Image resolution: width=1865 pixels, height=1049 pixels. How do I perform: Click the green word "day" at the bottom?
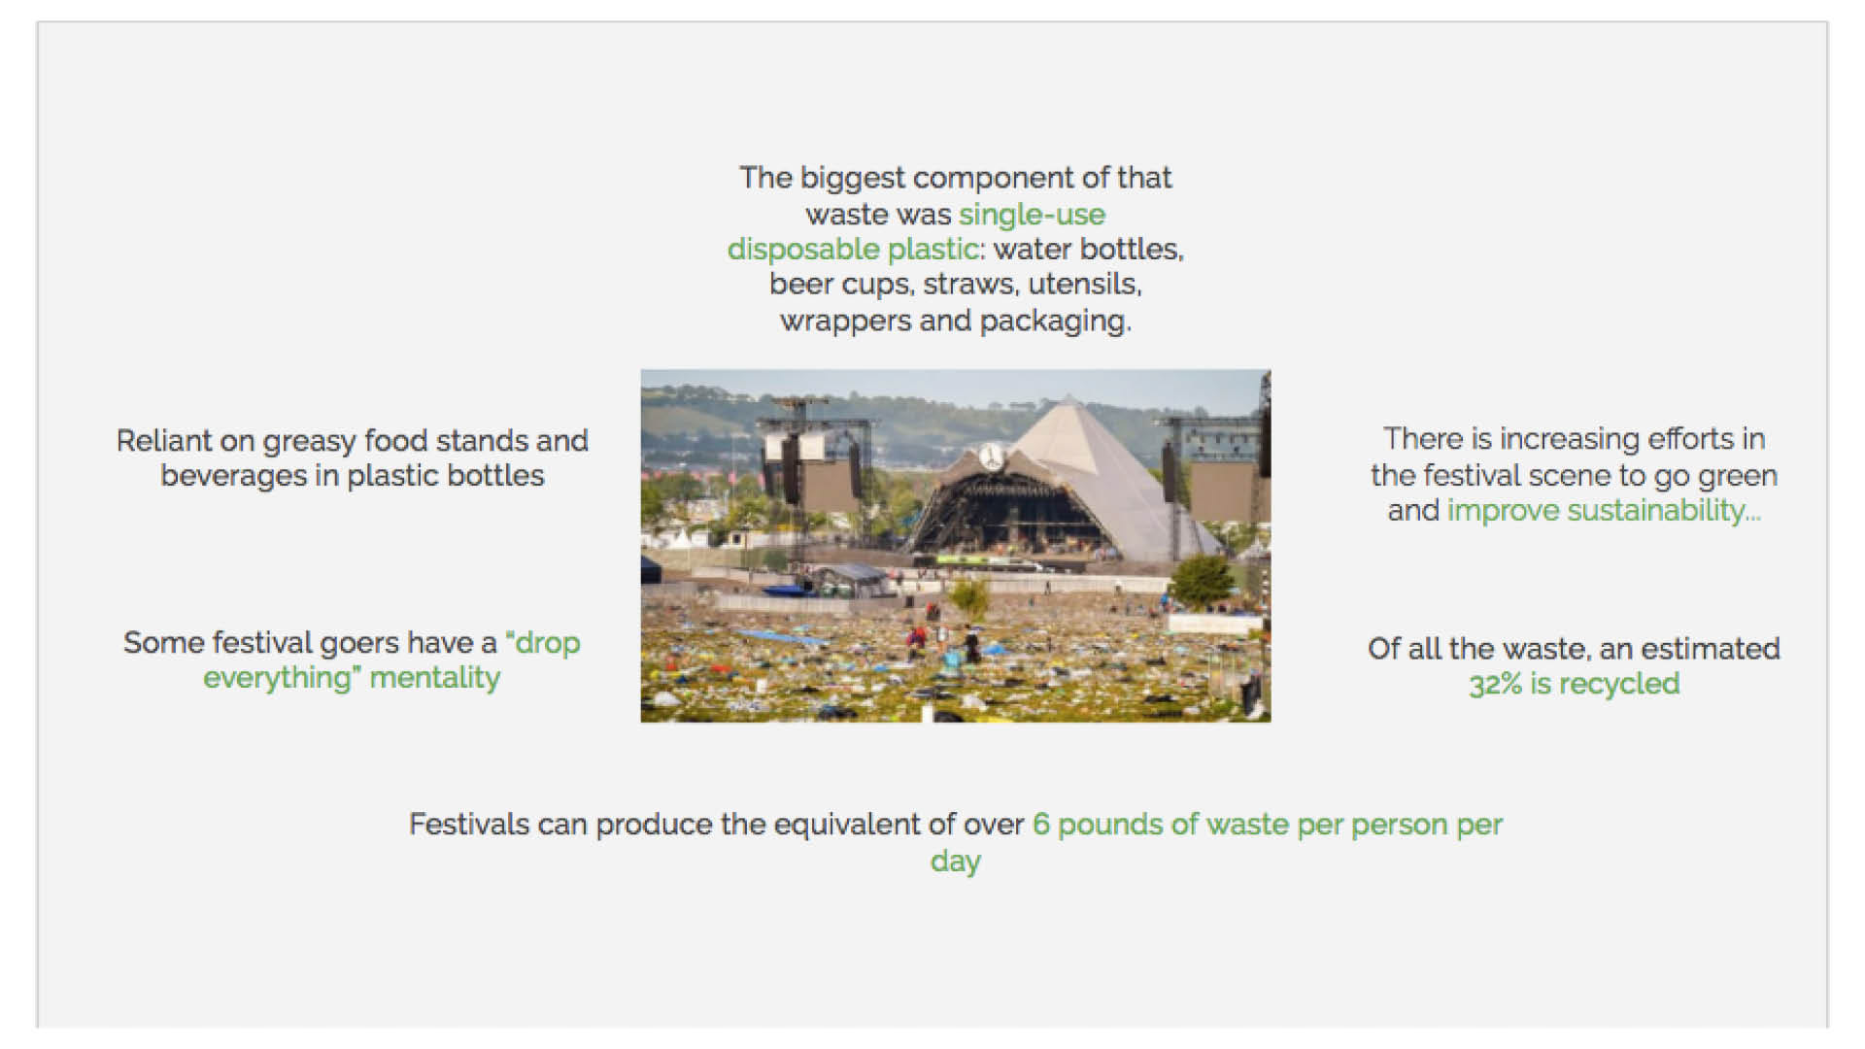click(x=955, y=862)
